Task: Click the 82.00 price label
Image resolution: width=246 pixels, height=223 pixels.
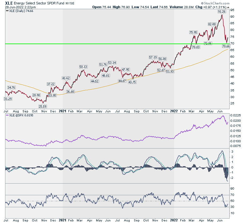Action: click(x=212, y=24)
